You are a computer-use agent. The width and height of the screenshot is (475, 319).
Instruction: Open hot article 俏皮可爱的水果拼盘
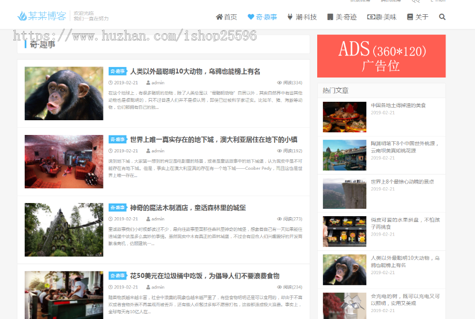click(x=405, y=224)
